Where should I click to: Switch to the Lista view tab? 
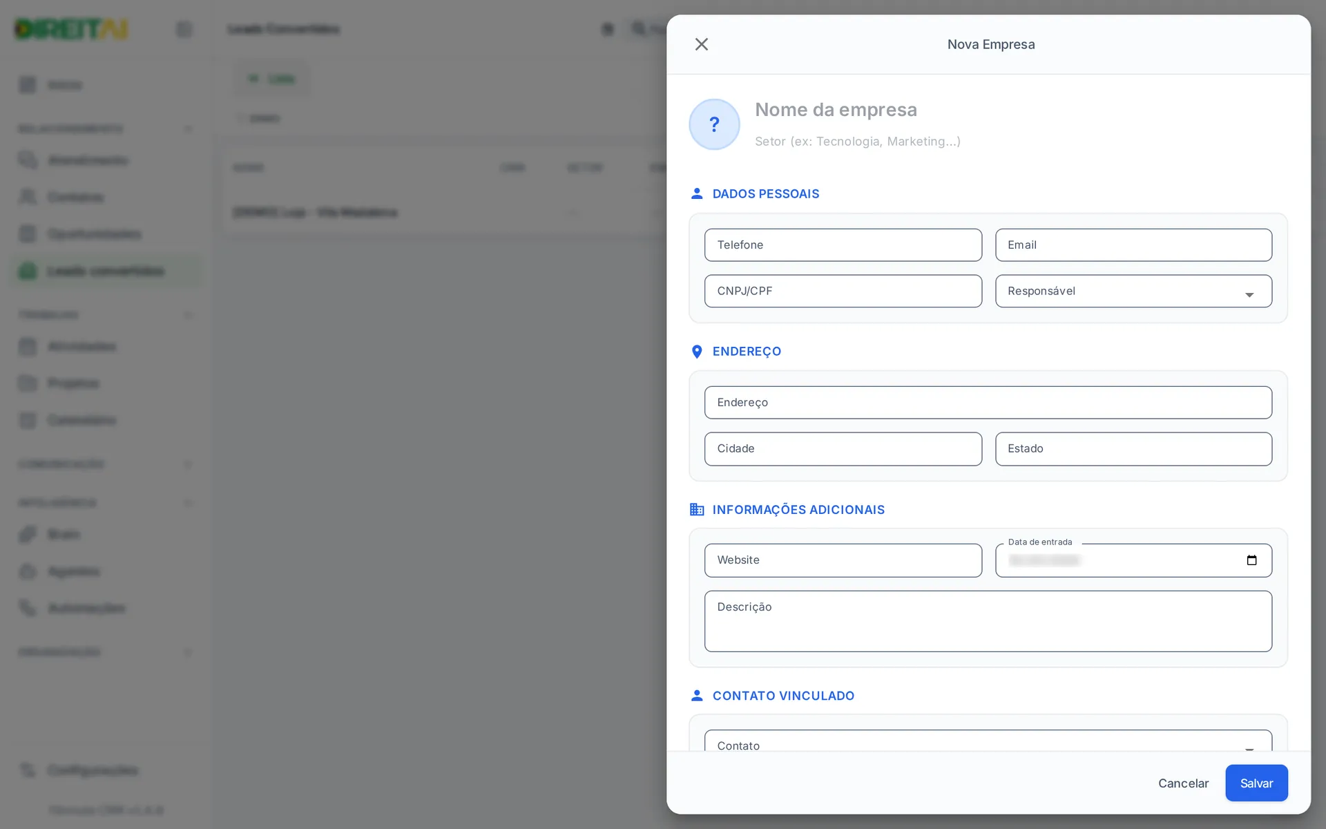pyautogui.click(x=271, y=79)
